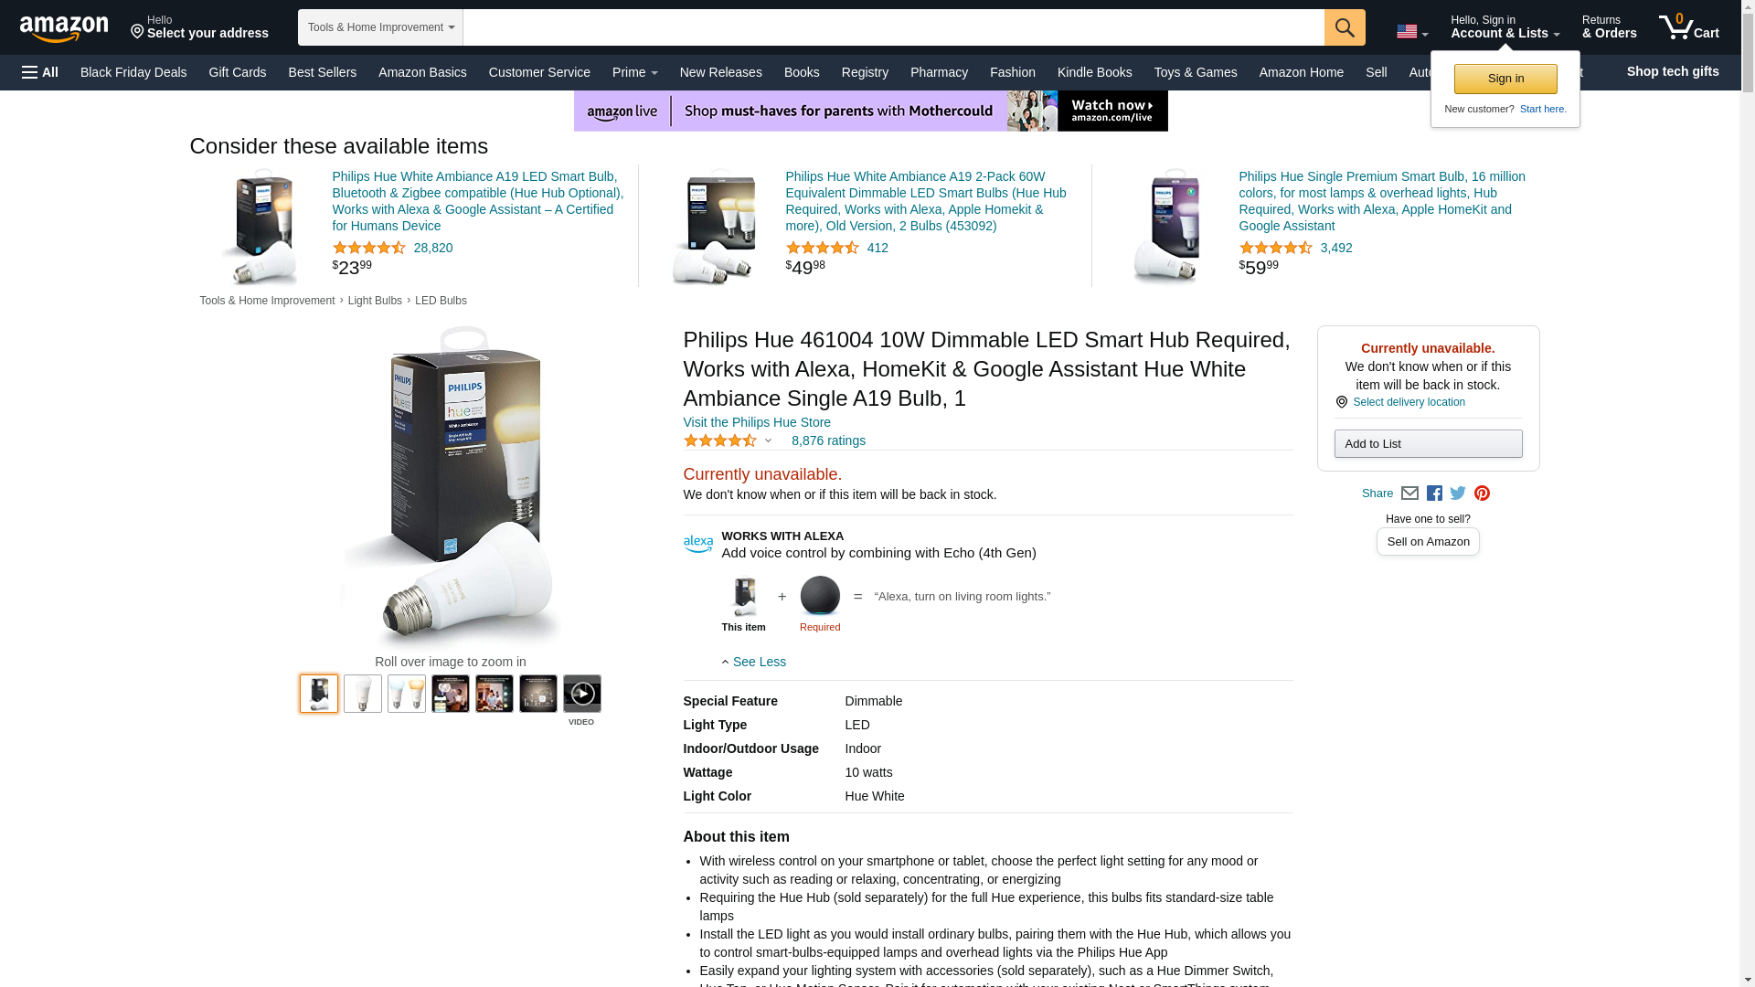Share this product on Twitter
The image size is (1755, 987).
point(1458,493)
